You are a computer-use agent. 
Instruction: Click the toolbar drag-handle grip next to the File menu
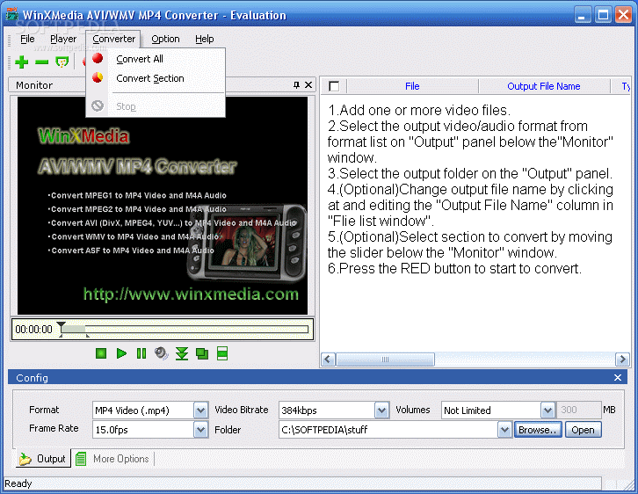click(x=10, y=40)
